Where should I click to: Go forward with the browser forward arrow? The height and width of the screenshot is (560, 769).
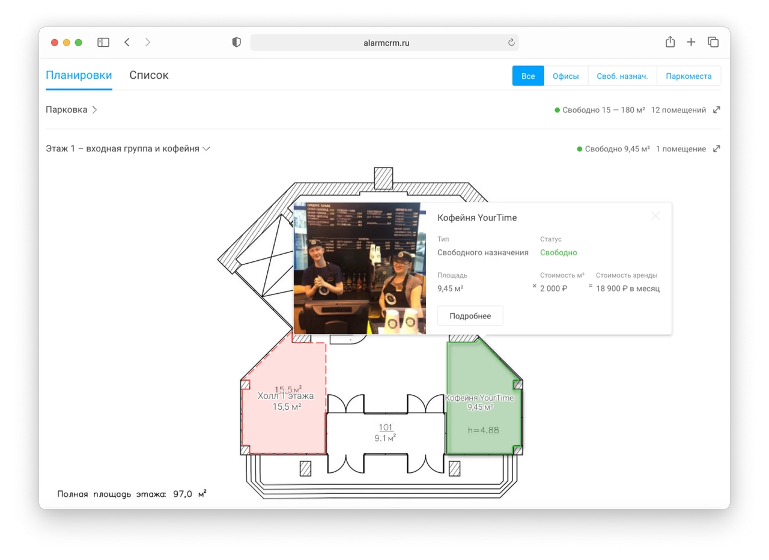(x=148, y=42)
